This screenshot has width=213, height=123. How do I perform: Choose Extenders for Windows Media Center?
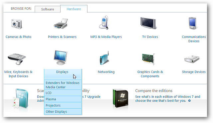(x=63, y=85)
